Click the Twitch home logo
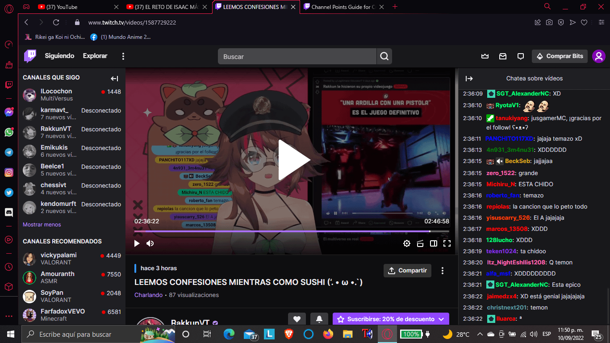Viewport: 610px width, 343px height. pos(30,56)
